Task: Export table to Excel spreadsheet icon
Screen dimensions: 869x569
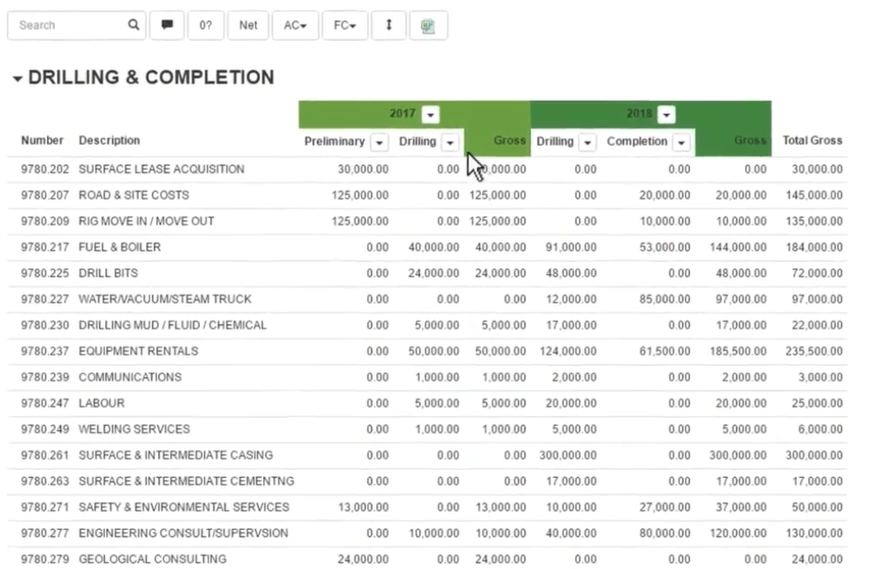Action: (428, 25)
